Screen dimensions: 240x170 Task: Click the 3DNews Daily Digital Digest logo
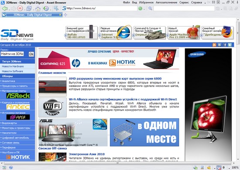tap(17, 35)
